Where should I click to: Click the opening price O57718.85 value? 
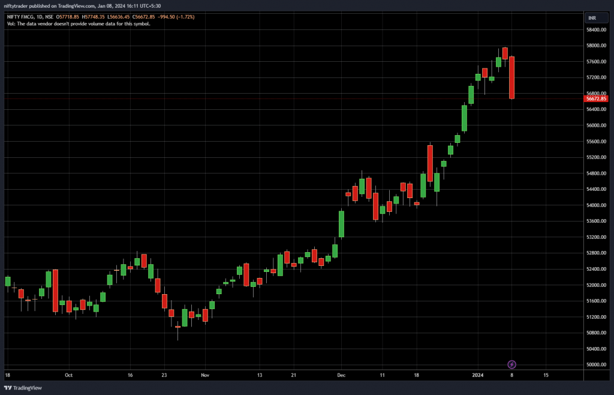68,17
